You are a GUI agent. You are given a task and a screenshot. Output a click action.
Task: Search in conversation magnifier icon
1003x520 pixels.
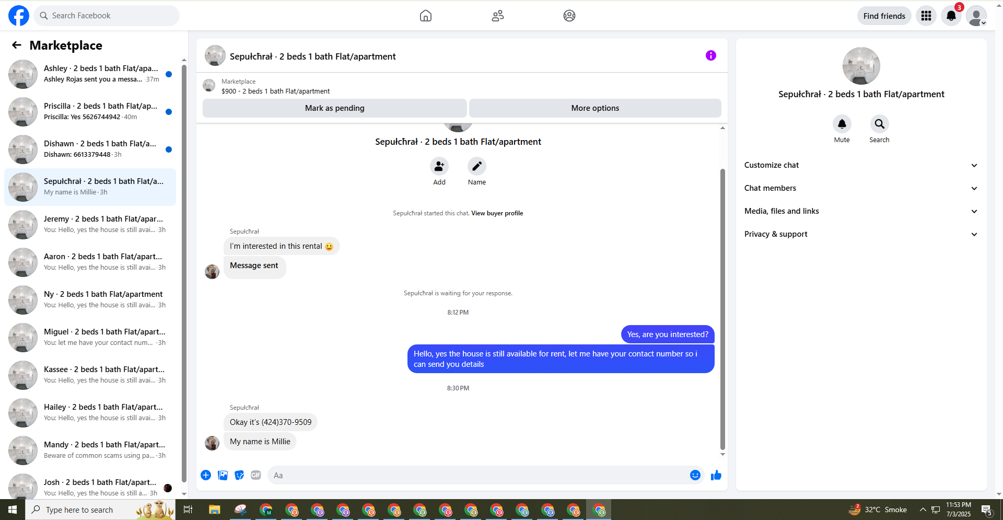(x=880, y=124)
